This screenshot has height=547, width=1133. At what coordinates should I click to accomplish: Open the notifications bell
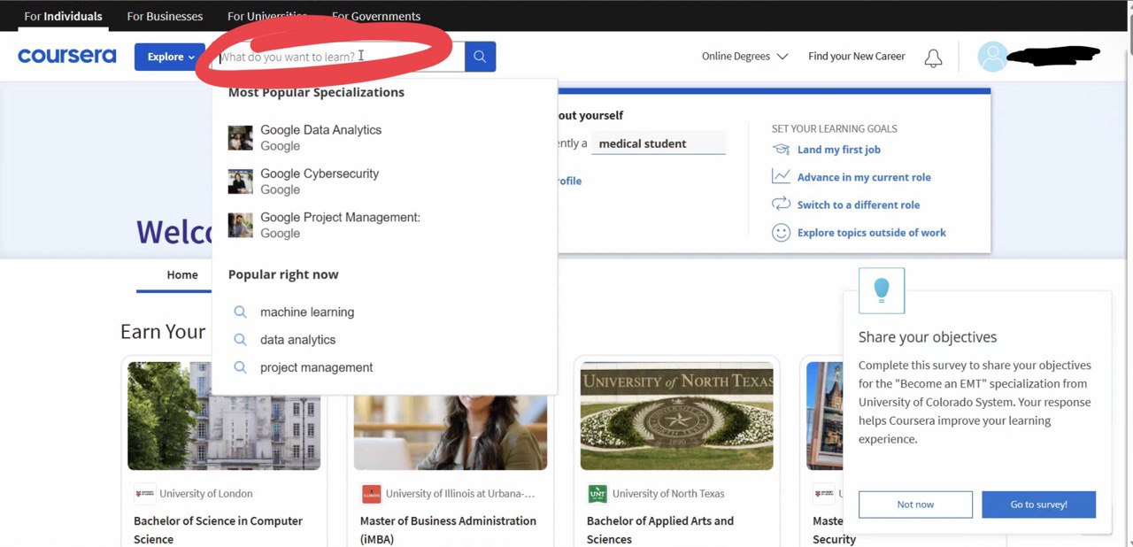point(933,58)
